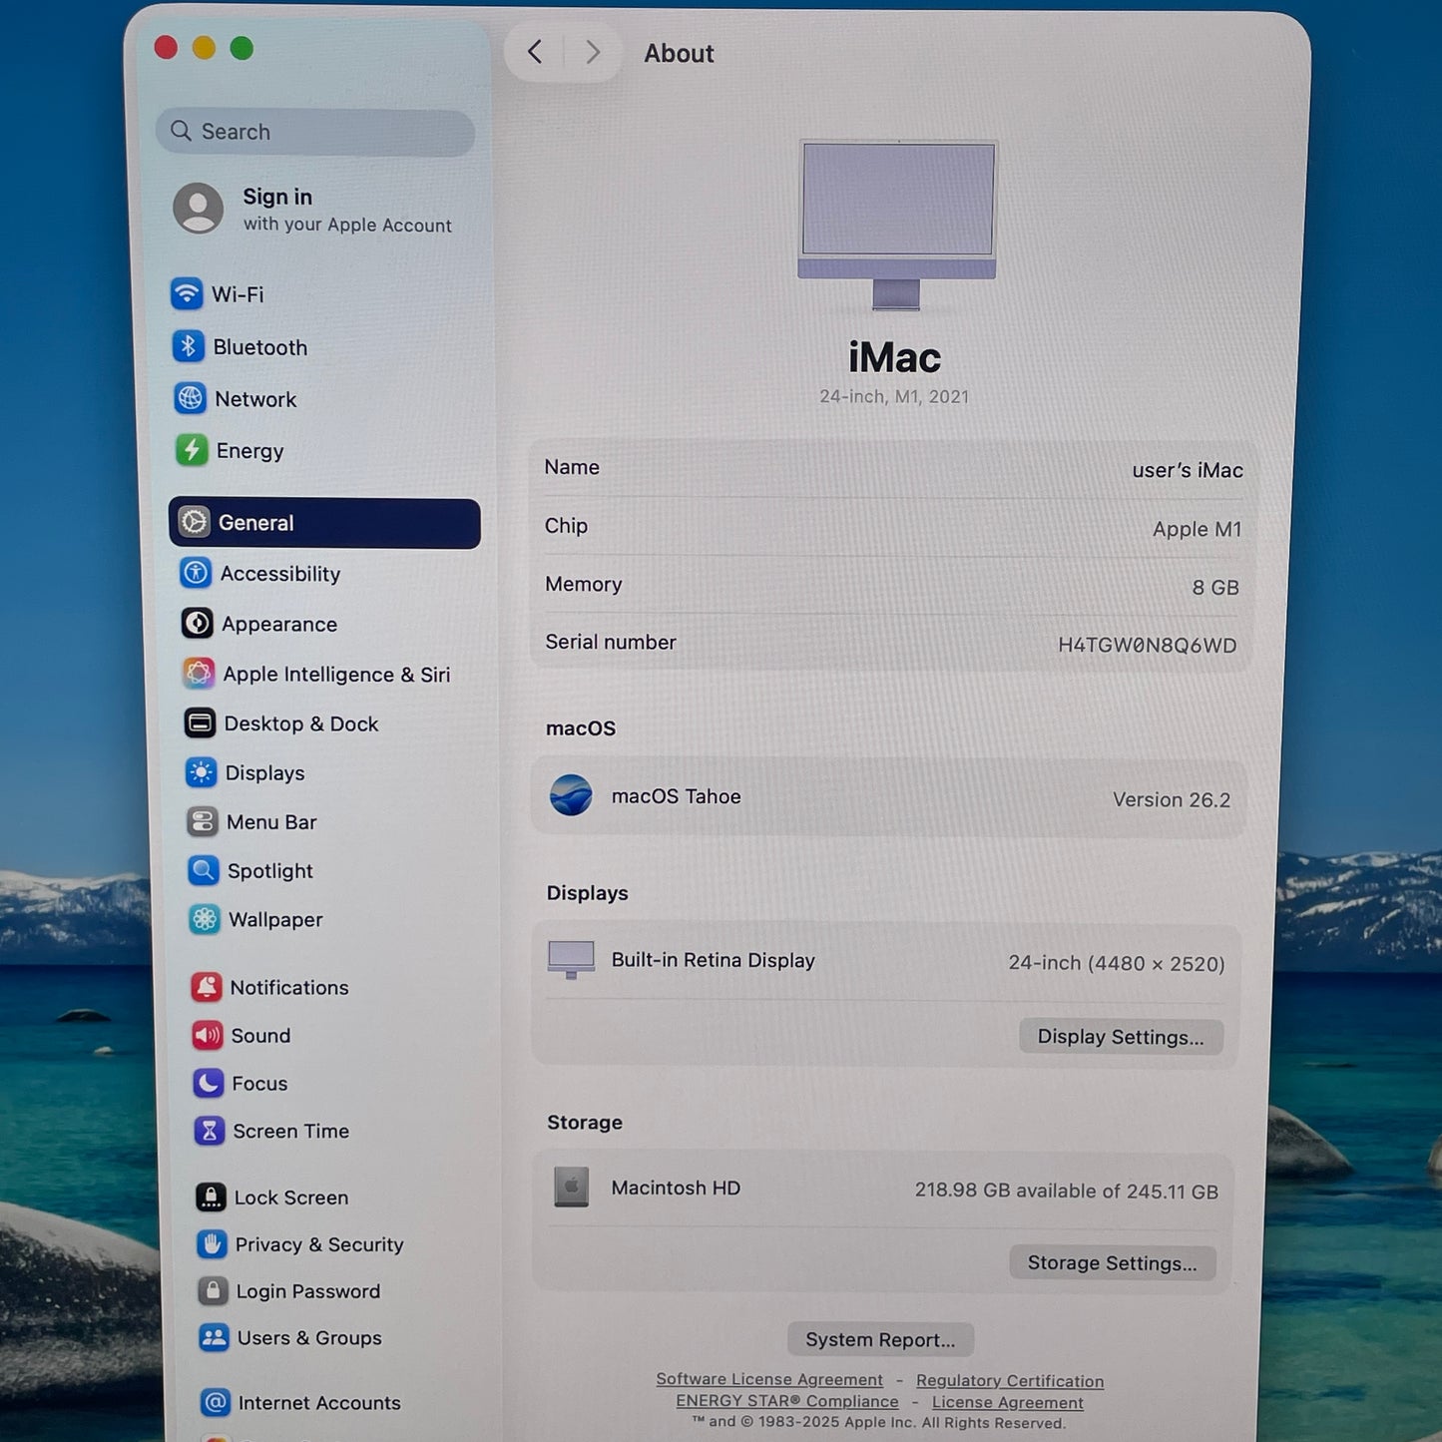Open the License Agreement link
This screenshot has height=1442, width=1442.
tap(1008, 1402)
